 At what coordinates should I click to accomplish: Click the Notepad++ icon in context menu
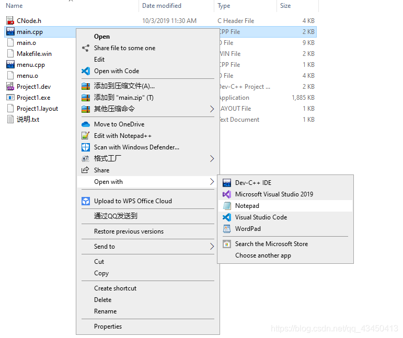point(86,136)
